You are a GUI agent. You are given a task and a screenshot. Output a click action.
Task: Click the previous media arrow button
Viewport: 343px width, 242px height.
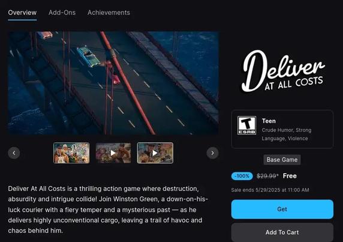(x=14, y=153)
